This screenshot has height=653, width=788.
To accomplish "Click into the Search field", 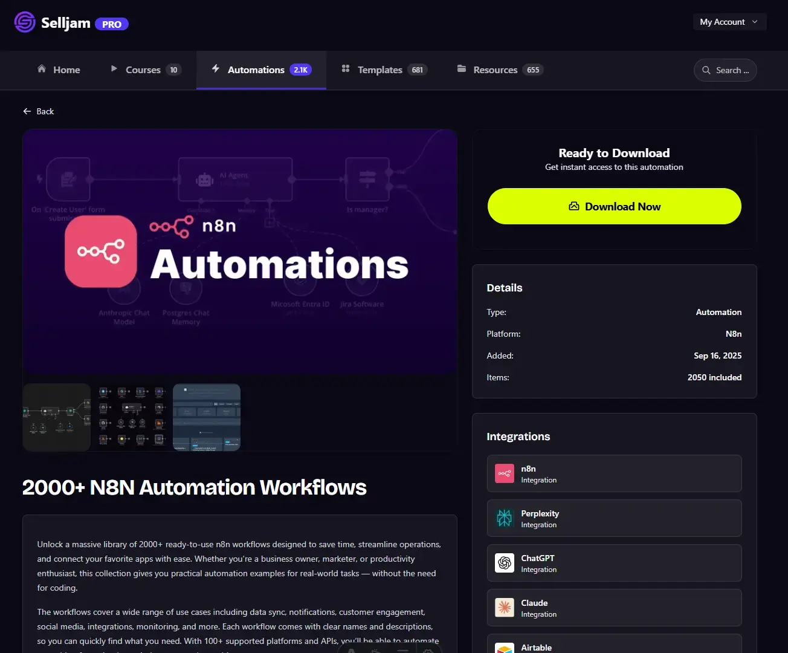I will (x=725, y=70).
